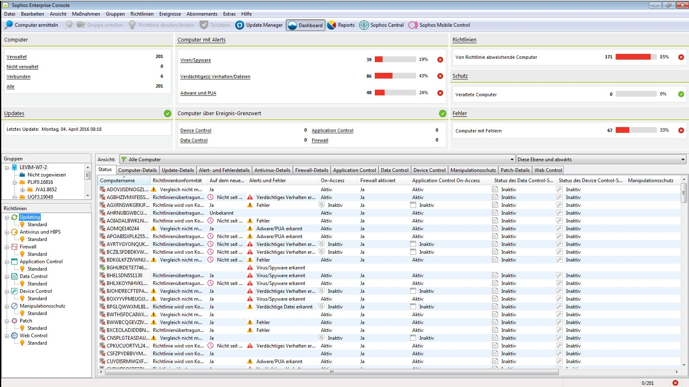The image size is (689, 387).
Task: Click the Richtlinien 85% progress bar
Action: point(636,57)
